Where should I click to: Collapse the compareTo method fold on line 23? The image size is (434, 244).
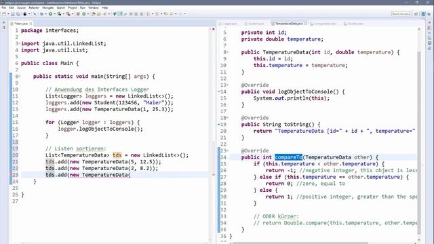pos(228,150)
